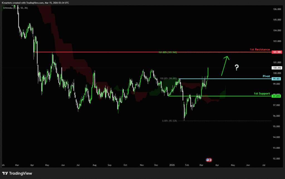Click the red 101.989 resistance price tag
This screenshot has width=285, height=179.
pos(277,52)
